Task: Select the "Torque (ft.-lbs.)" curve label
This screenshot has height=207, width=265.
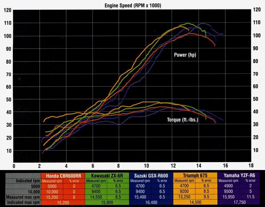Action: 183,120
